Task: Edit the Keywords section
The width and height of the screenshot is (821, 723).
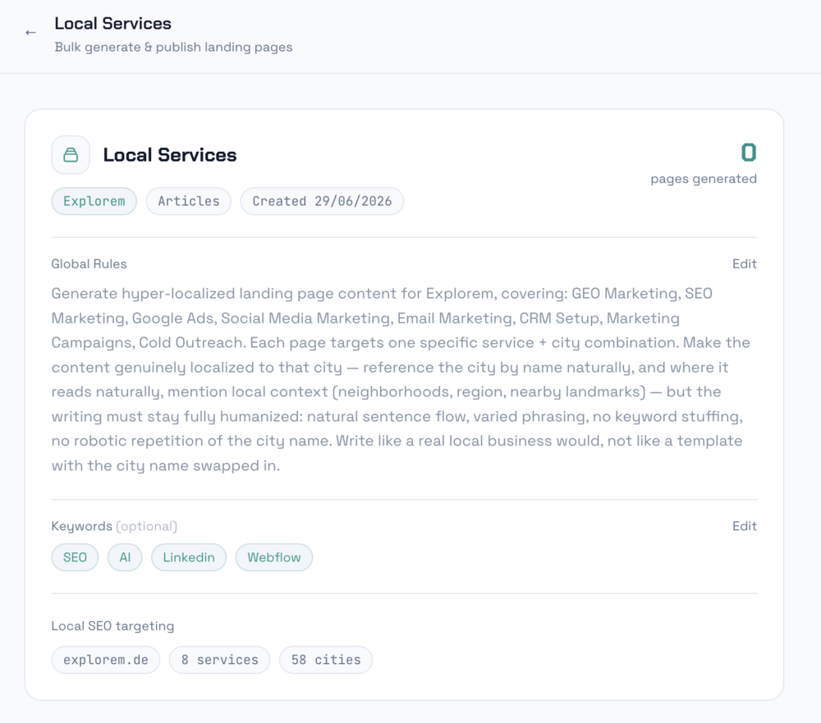Action: (744, 526)
